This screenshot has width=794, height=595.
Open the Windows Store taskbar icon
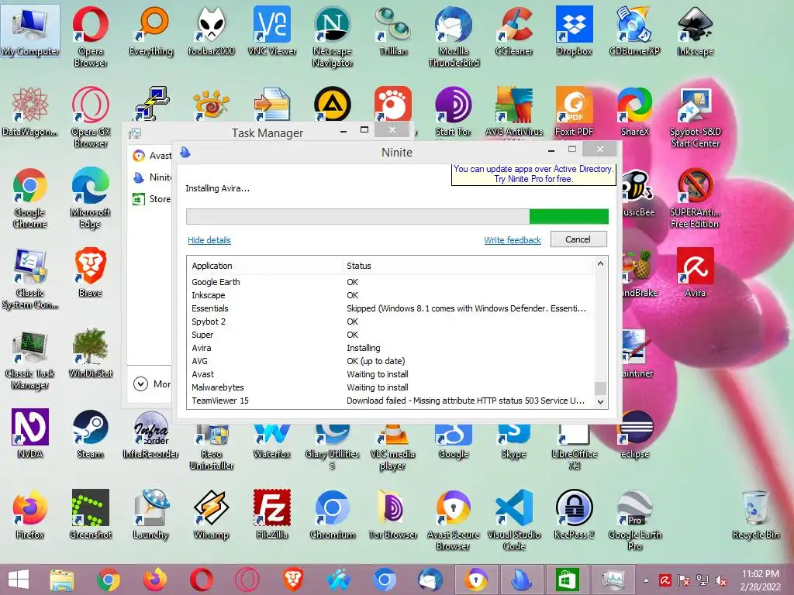click(566, 580)
